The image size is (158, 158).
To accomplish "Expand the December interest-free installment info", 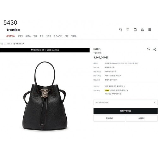I will point(115,86).
